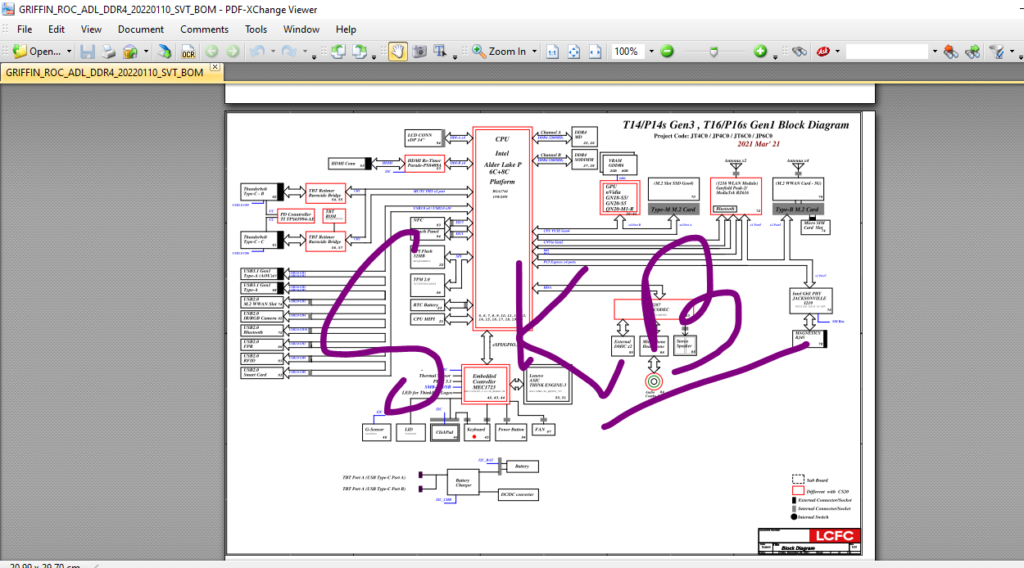Open the Document menu

pos(141,29)
